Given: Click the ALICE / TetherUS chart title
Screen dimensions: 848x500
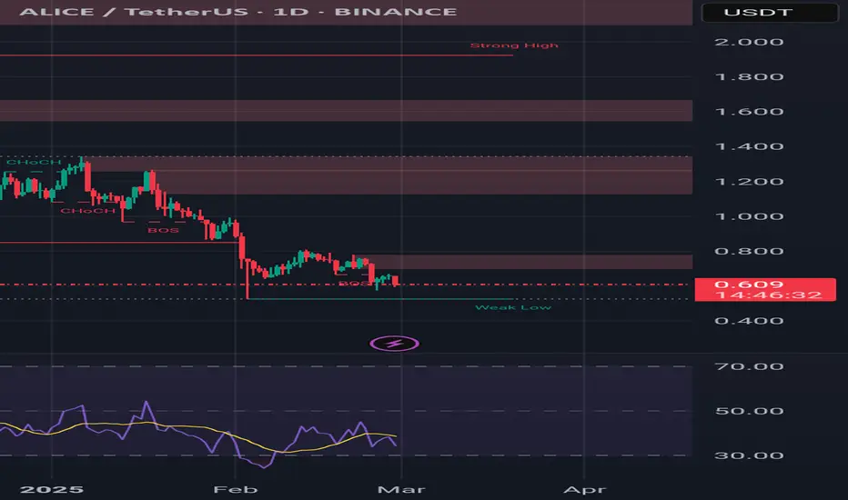Looking at the screenshot, I should coord(238,12).
